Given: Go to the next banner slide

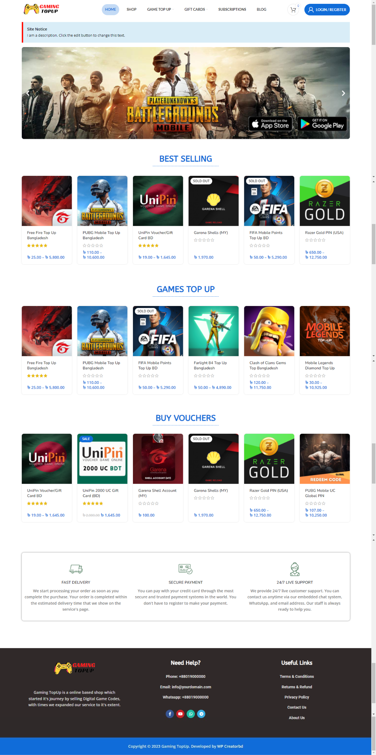Looking at the screenshot, I should click(x=343, y=93).
